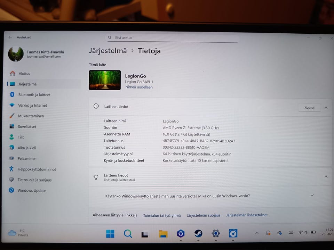Click the battery tray icon

313,232
